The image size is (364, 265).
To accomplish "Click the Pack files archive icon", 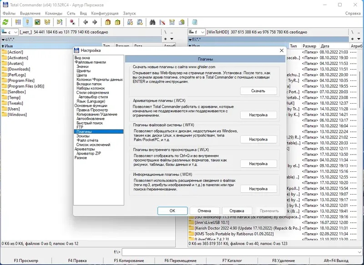I will click(108, 22).
